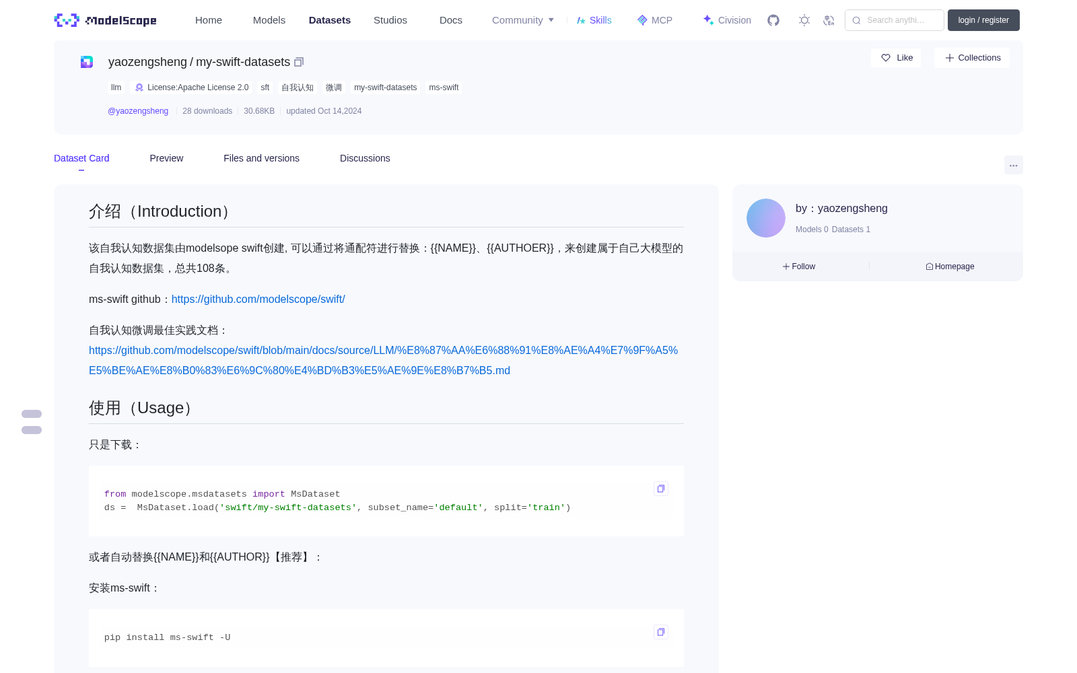Open the Discussions tab
Viewport: 1077px width, 673px height.
[x=365, y=158]
